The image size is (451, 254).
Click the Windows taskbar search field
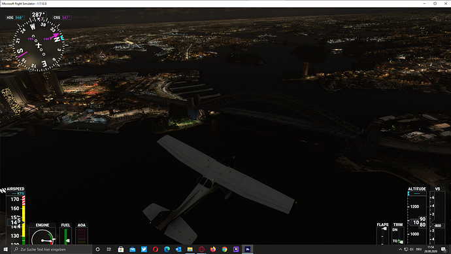(x=52, y=249)
